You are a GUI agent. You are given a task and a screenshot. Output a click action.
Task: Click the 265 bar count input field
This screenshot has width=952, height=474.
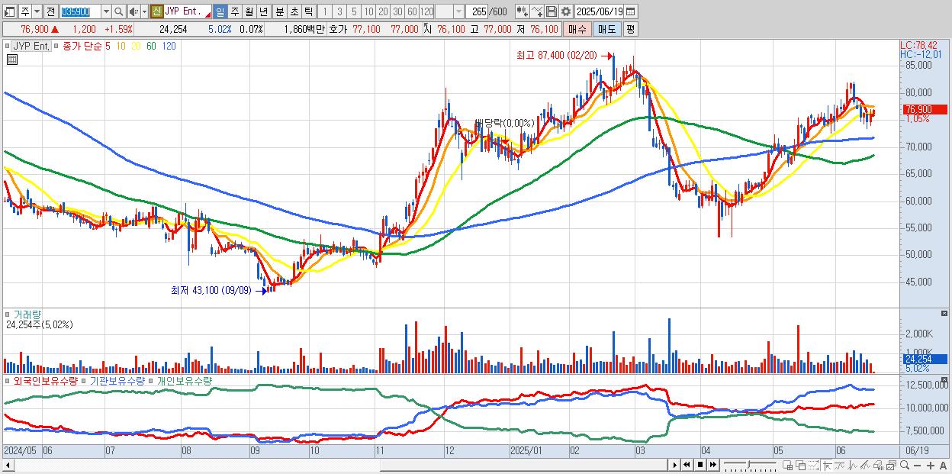coord(476,11)
